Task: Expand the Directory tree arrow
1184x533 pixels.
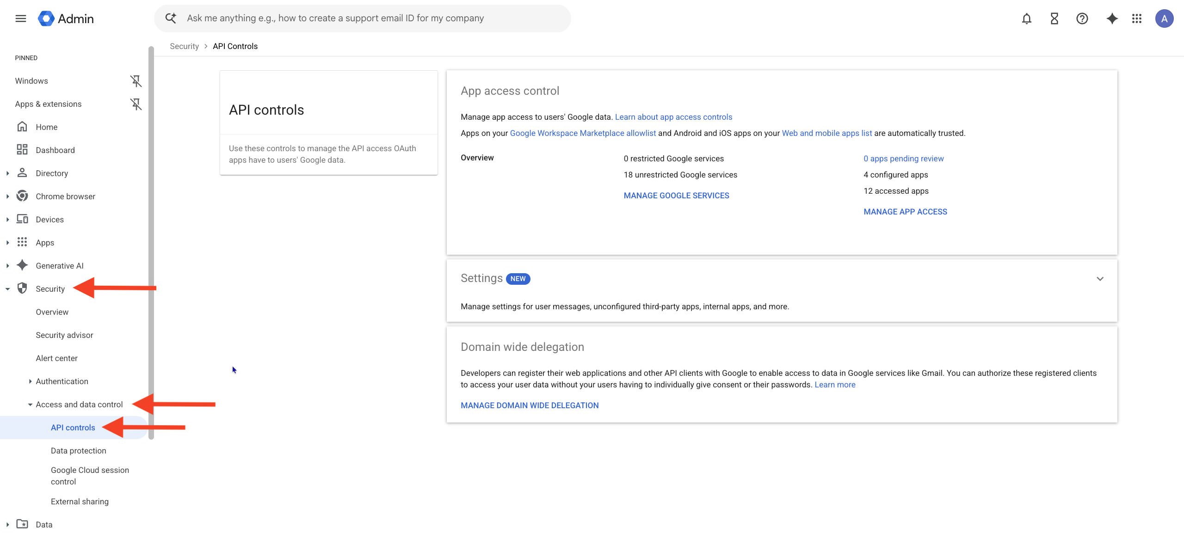Action: [7, 173]
